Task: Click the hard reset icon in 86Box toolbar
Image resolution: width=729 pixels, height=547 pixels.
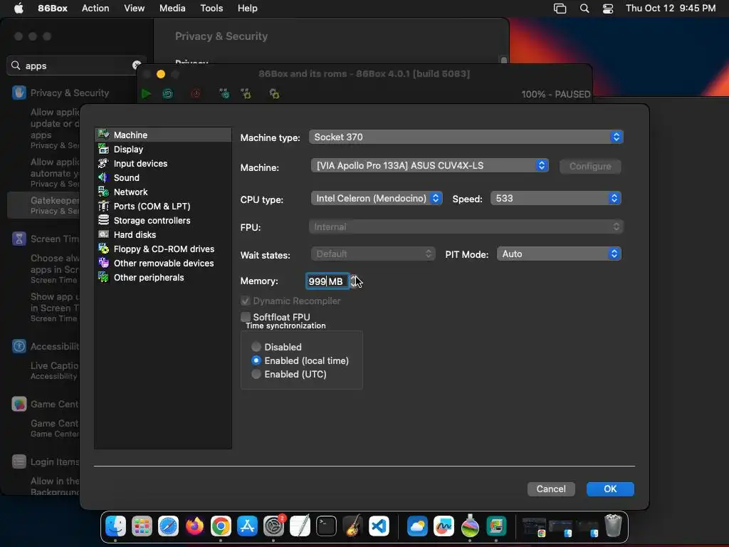Action: 168,94
